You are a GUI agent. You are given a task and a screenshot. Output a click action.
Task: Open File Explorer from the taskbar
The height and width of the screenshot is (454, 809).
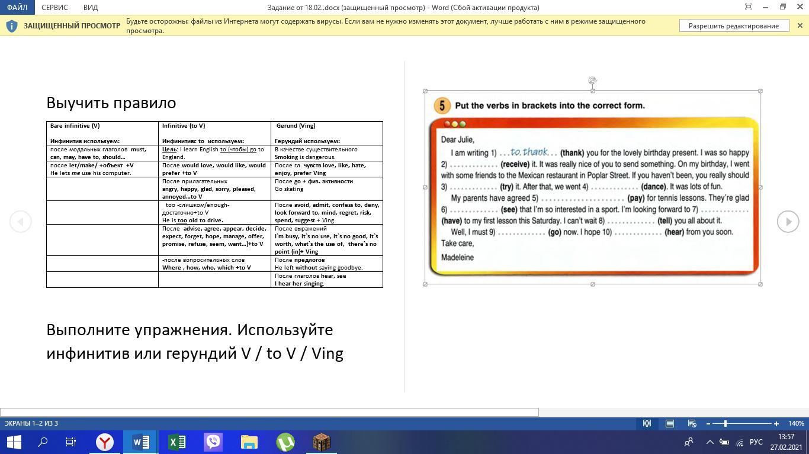249,442
